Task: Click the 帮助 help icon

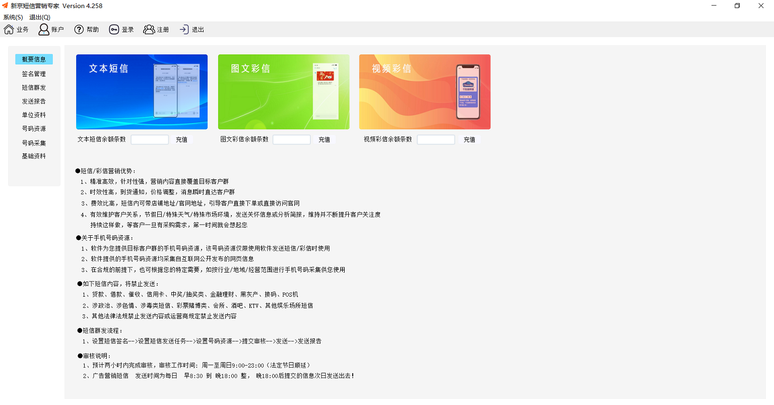Action: (x=86, y=29)
